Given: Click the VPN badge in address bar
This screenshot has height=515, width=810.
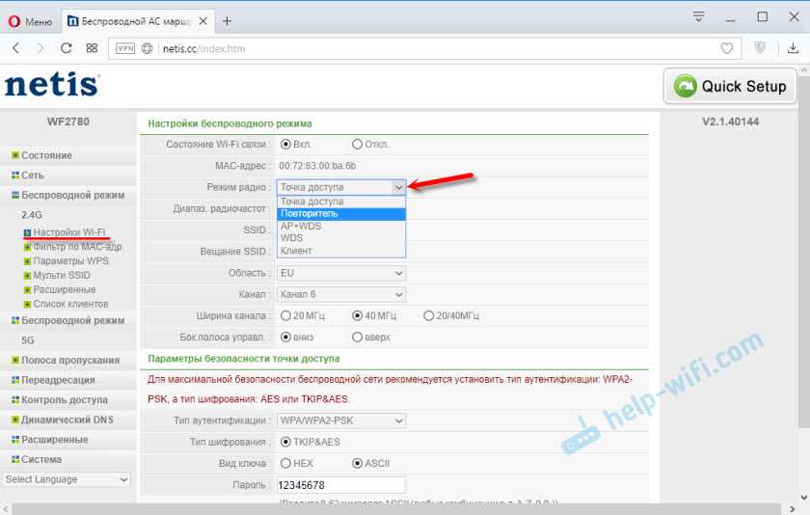Looking at the screenshot, I should click(125, 47).
